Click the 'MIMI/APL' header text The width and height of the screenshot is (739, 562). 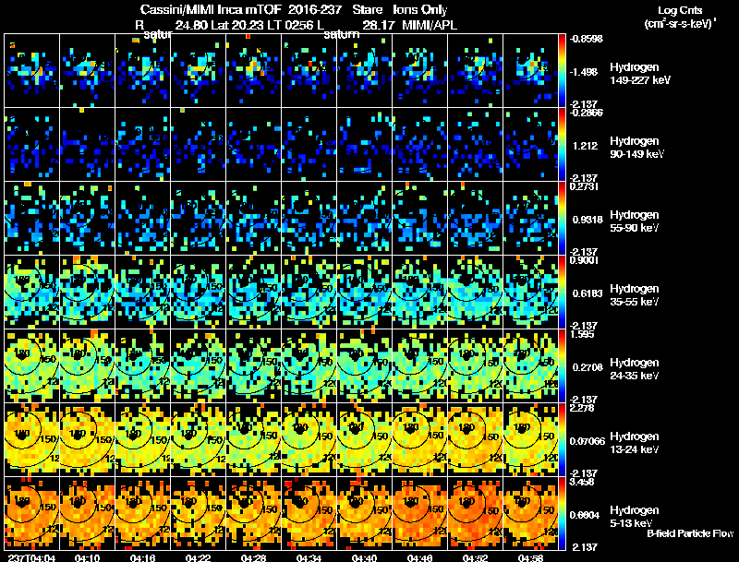430,25
